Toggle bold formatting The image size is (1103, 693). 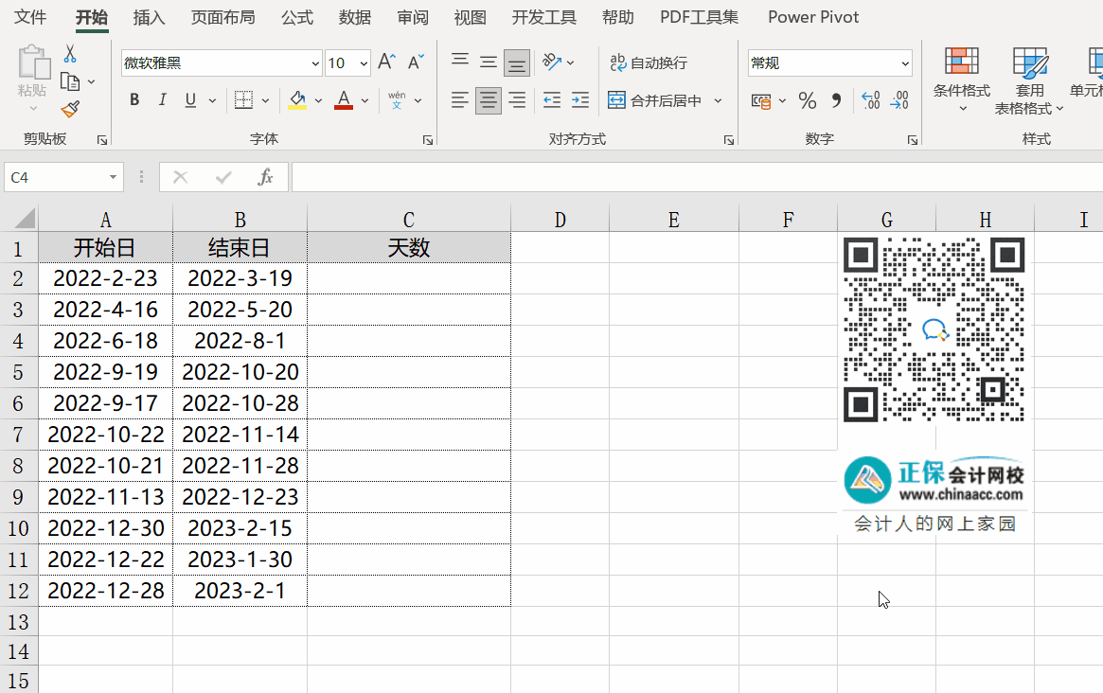coord(133,98)
